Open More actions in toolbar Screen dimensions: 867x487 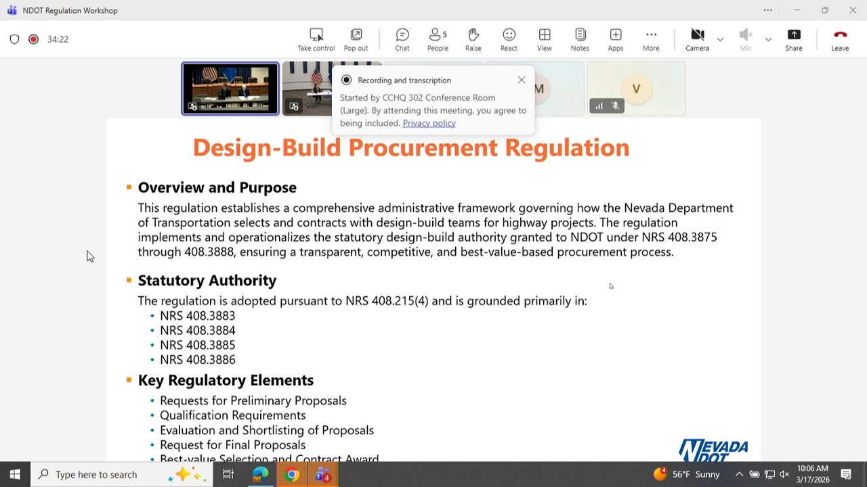651,40
